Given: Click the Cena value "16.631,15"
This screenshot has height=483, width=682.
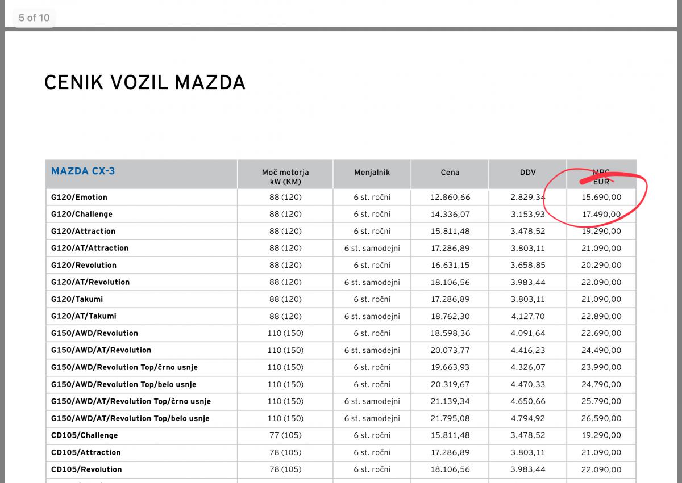Looking at the screenshot, I should click(x=450, y=265).
